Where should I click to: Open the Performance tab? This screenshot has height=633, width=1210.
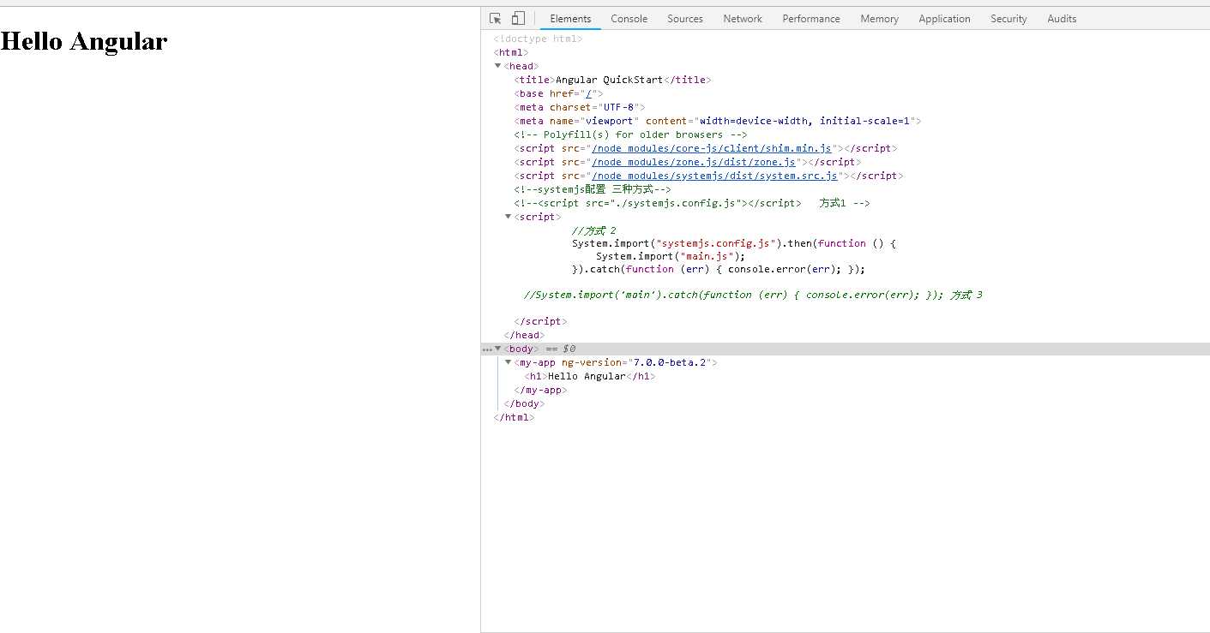tap(811, 19)
